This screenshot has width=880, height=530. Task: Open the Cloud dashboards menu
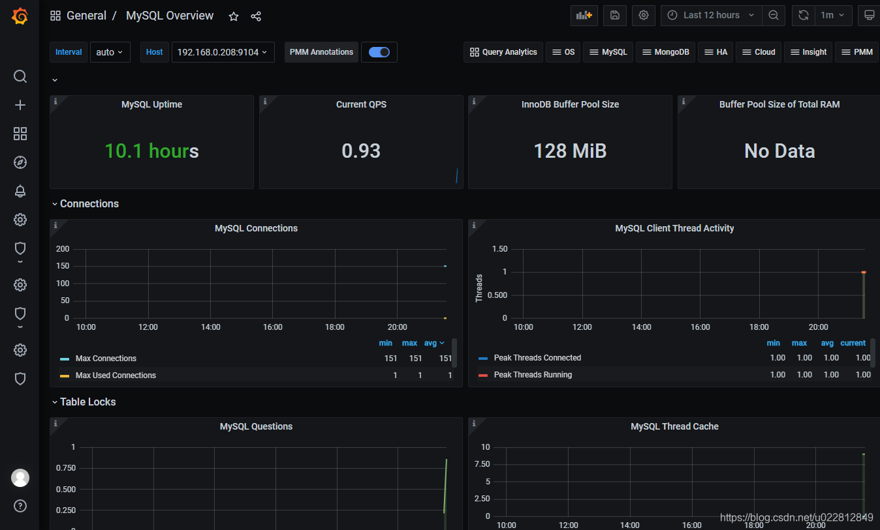point(758,52)
